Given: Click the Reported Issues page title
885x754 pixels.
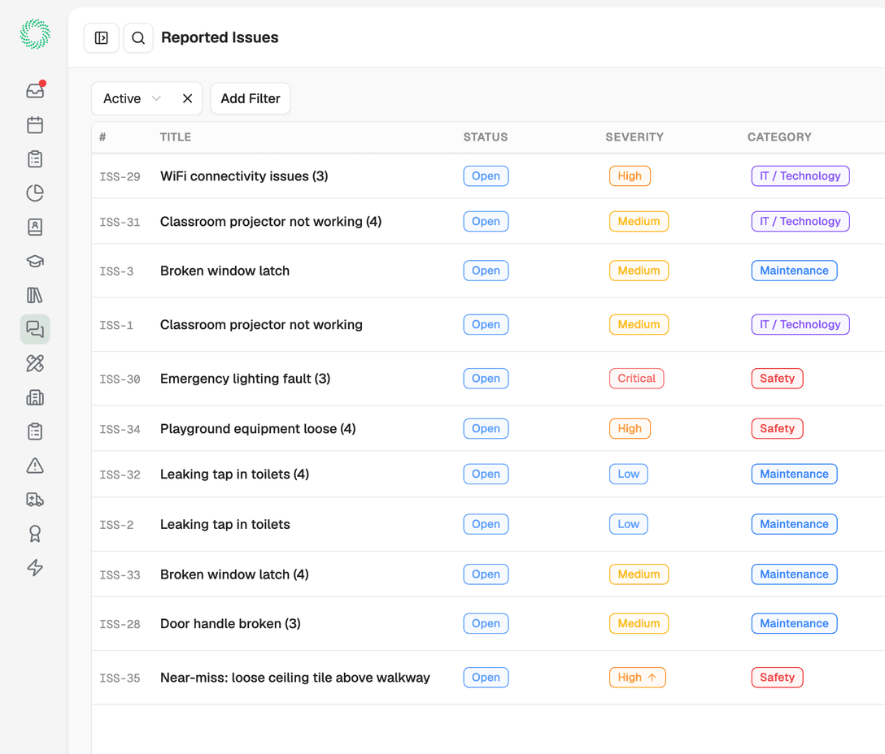Looking at the screenshot, I should click(220, 37).
